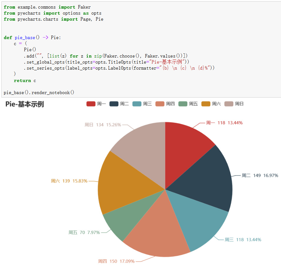The width and height of the screenshot is (281, 269).
Task: Click the label 周日 134 15.26%
Action: coord(103,125)
